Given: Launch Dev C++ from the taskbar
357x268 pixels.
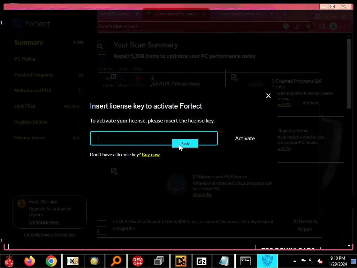Looking at the screenshot, I should pos(137,261).
